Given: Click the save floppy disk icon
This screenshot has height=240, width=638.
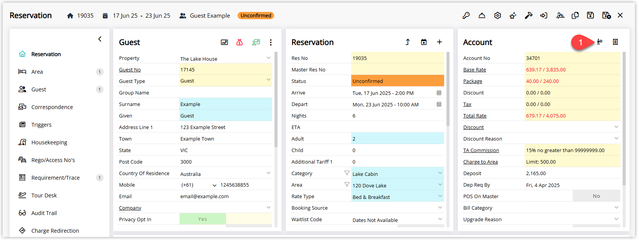Looking at the screenshot, I should point(590,15).
